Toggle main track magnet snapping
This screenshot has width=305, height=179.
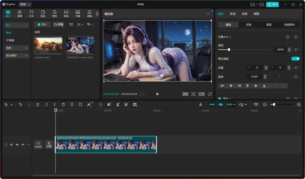[x=212, y=105]
